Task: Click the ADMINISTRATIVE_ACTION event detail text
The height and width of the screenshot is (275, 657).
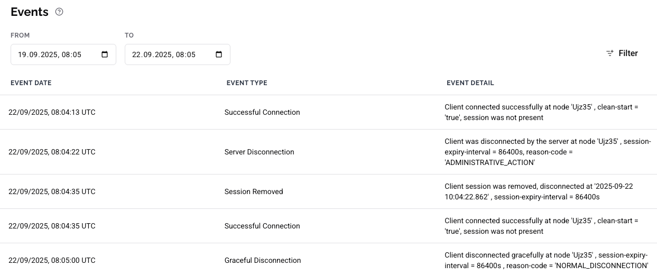Action: (489, 163)
